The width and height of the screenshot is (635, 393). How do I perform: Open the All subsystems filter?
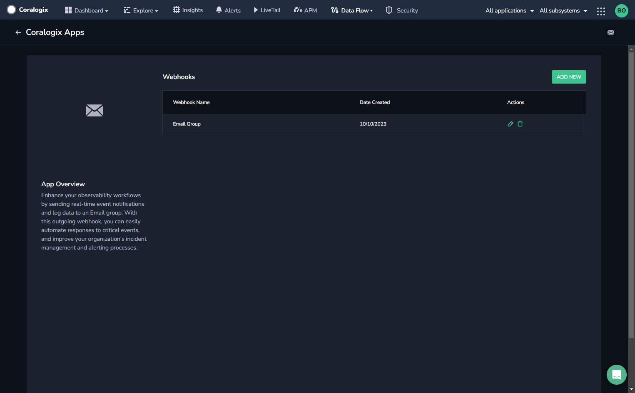coord(563,10)
